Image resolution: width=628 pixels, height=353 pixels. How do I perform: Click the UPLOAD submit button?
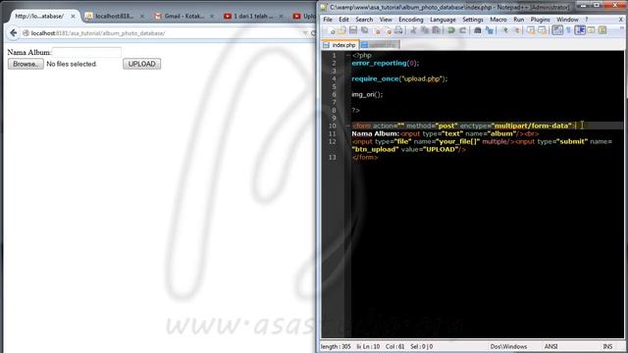tap(141, 64)
